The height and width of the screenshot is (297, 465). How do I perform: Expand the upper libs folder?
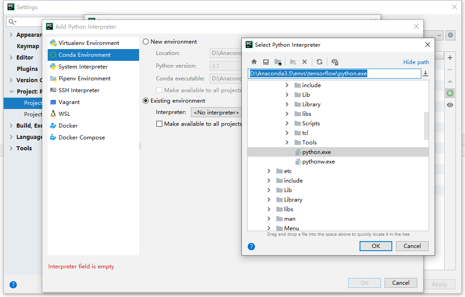pyautogui.click(x=287, y=114)
